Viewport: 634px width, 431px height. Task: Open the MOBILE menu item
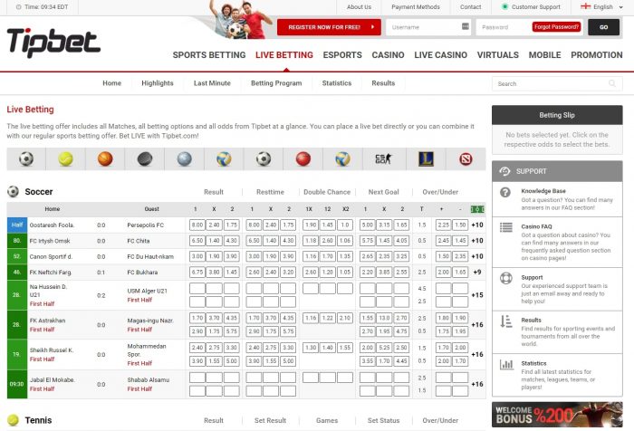click(544, 55)
